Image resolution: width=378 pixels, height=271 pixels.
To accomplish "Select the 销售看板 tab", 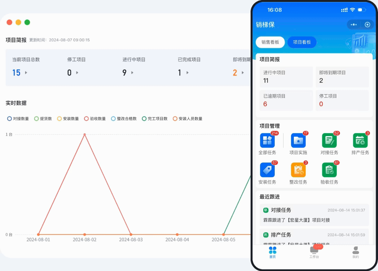I will [x=270, y=42].
